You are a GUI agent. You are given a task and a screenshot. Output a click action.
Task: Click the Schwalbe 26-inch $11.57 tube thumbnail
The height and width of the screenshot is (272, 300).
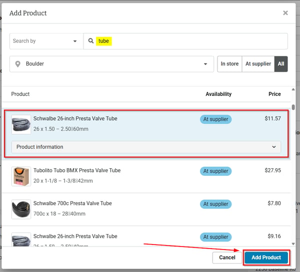21,125
